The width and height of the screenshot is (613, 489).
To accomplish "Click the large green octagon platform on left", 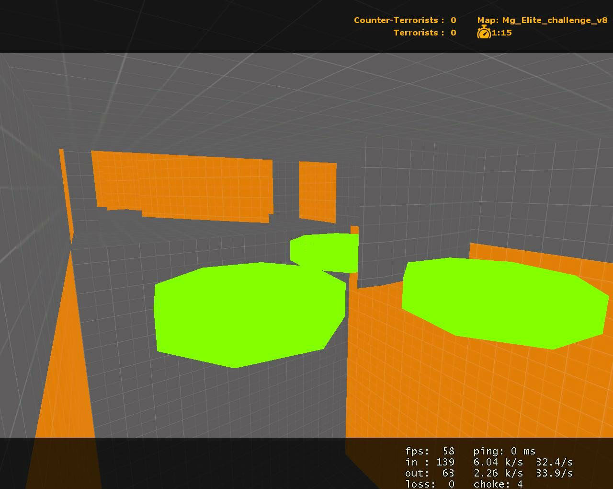I will 250,314.
